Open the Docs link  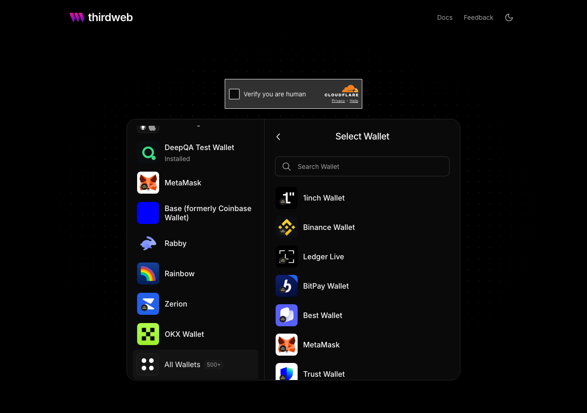click(445, 17)
